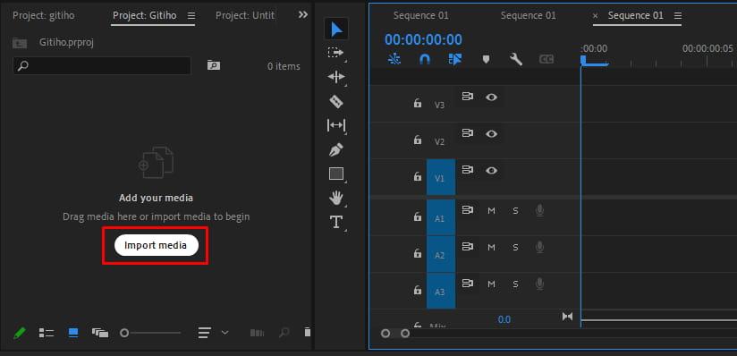737x356 pixels.
Task: Toggle sync lock on V3
Action: pos(467,97)
